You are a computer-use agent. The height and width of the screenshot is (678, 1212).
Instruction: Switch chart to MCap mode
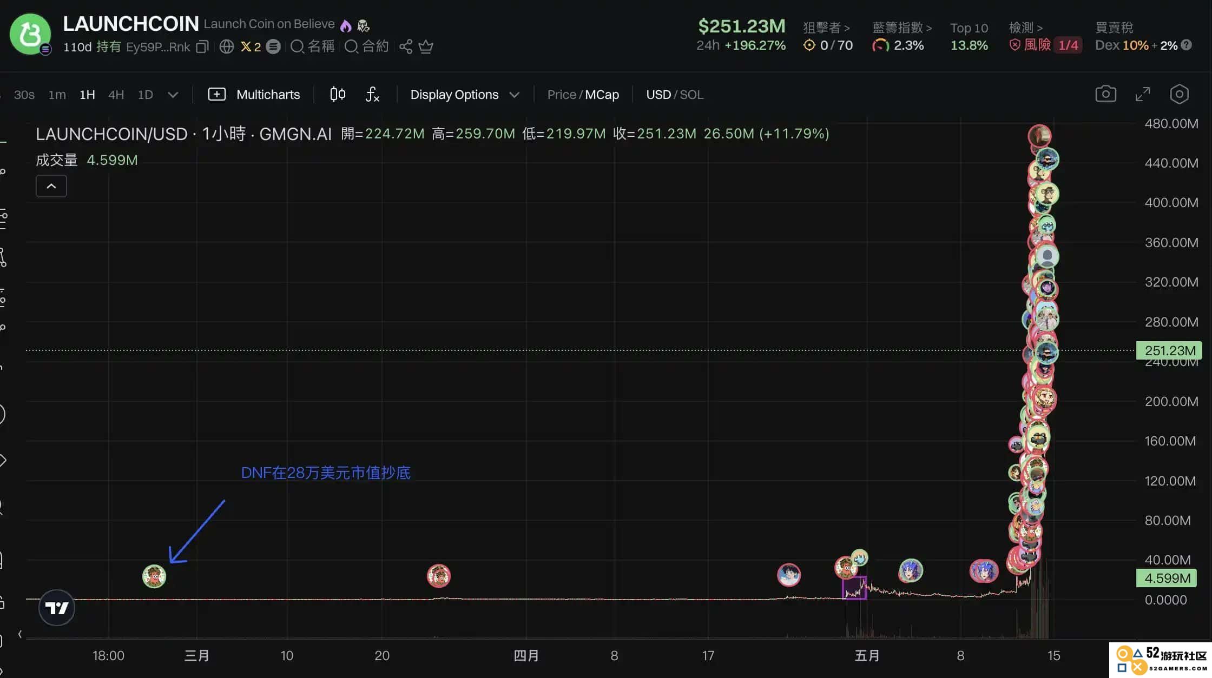tap(602, 95)
